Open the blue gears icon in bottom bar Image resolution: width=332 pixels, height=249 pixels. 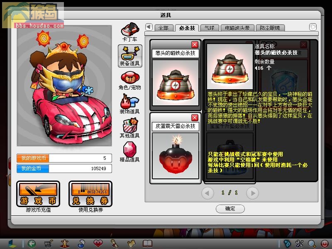coord(287,244)
